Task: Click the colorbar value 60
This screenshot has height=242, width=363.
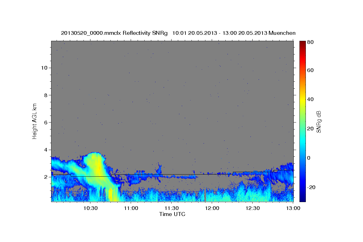Action: 310,70
